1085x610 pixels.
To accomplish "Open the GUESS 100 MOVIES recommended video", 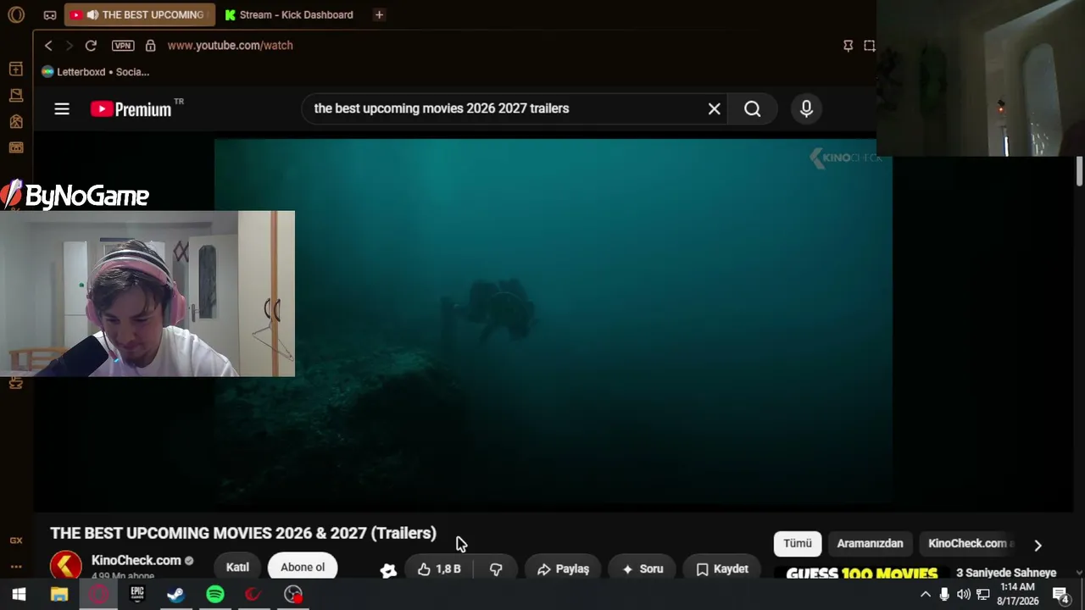I will [861, 574].
